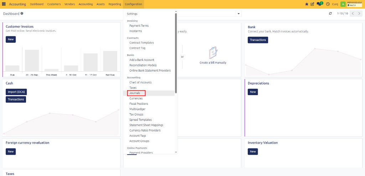Image resolution: width=365 pixels, height=176 pixels.
Task: Click New on Customer Invoices card
Action: [x=11, y=39]
